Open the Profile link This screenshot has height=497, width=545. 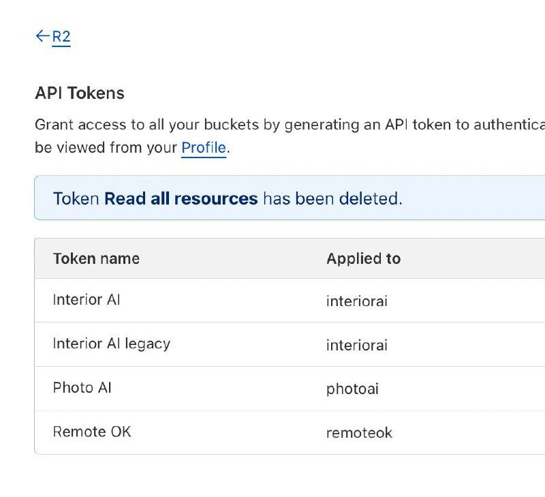point(203,147)
